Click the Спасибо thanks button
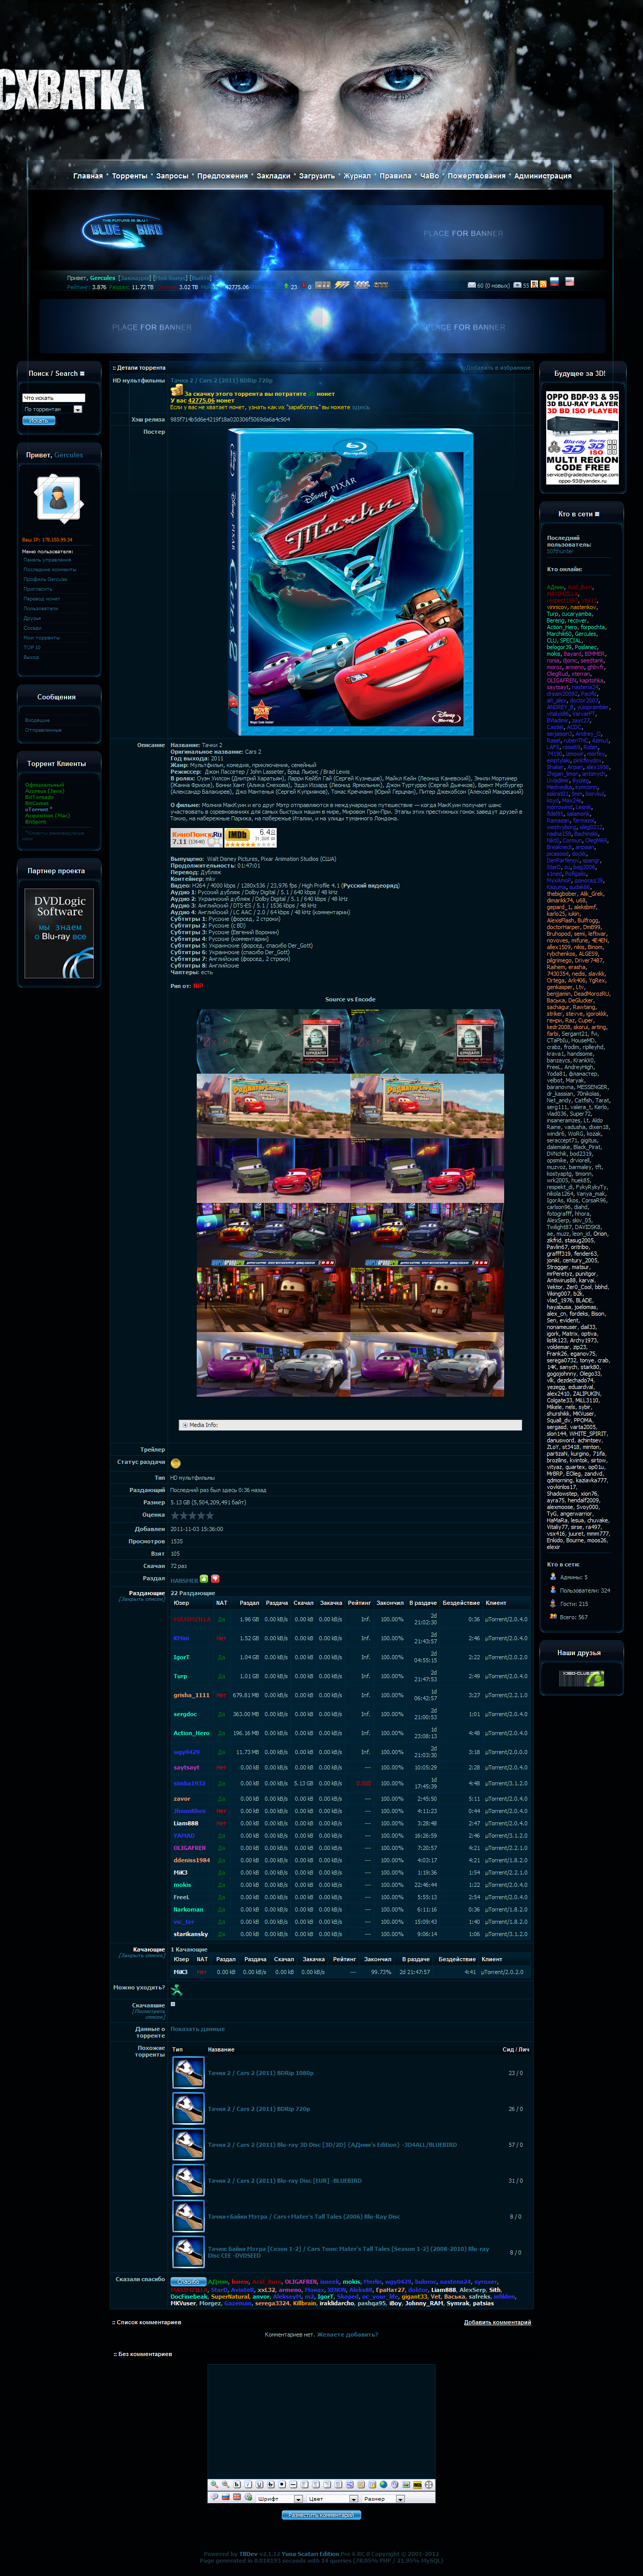This screenshot has height=2576, width=643. 188,2281
